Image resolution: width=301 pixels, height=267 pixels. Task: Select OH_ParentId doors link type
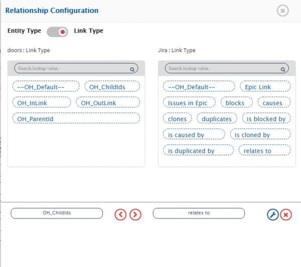76,119
